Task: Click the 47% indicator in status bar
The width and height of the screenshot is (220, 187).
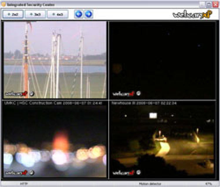Action: (x=209, y=184)
